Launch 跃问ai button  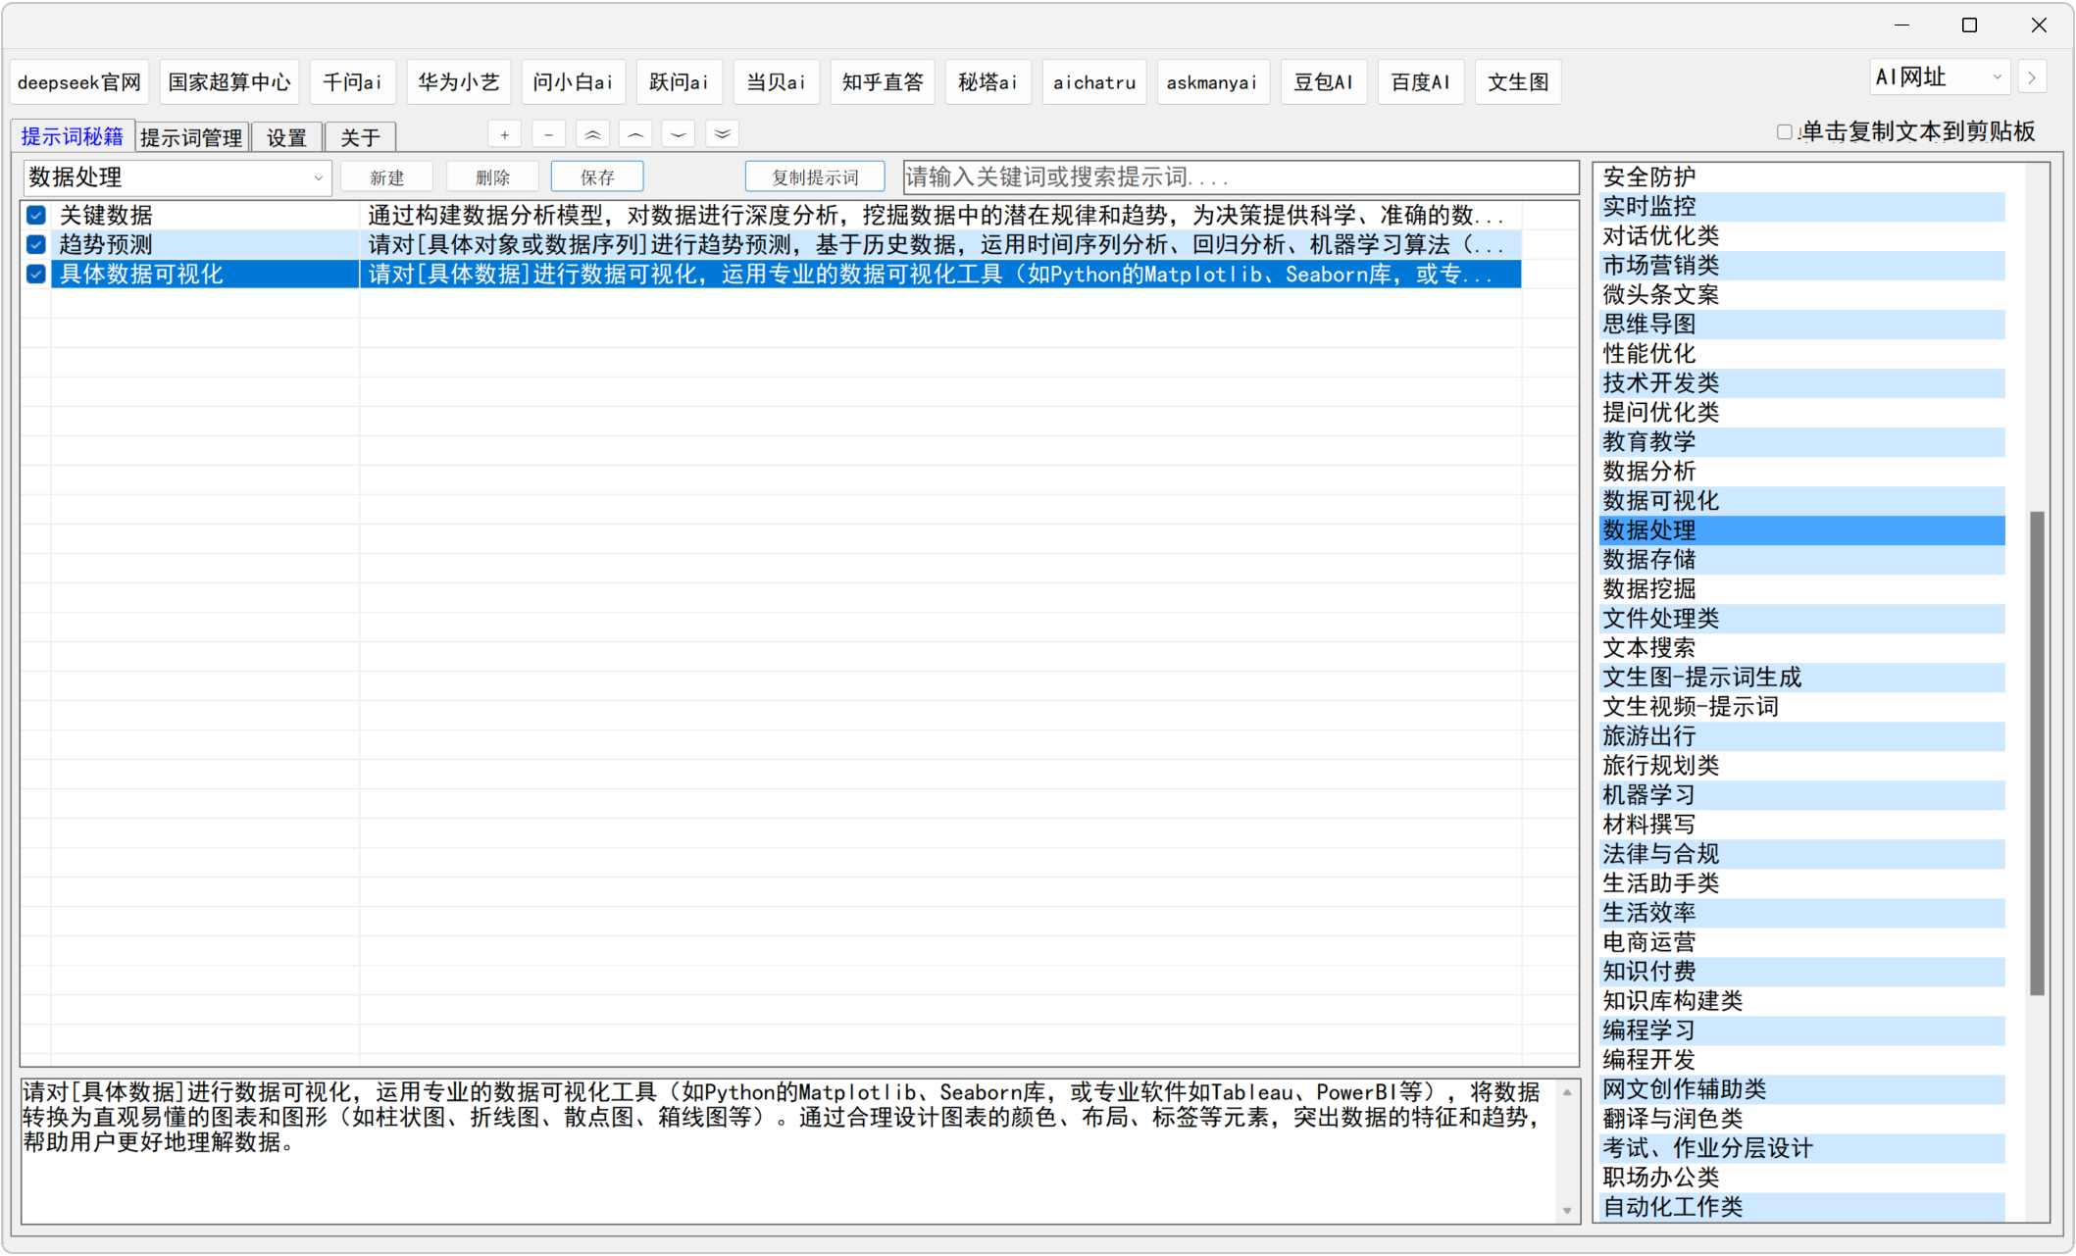coord(679,82)
